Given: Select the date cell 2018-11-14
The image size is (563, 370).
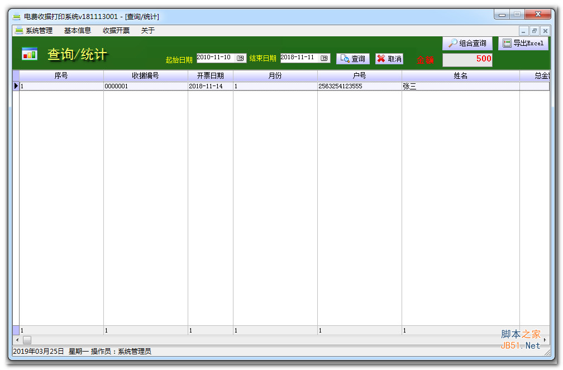Looking at the screenshot, I should (211, 86).
